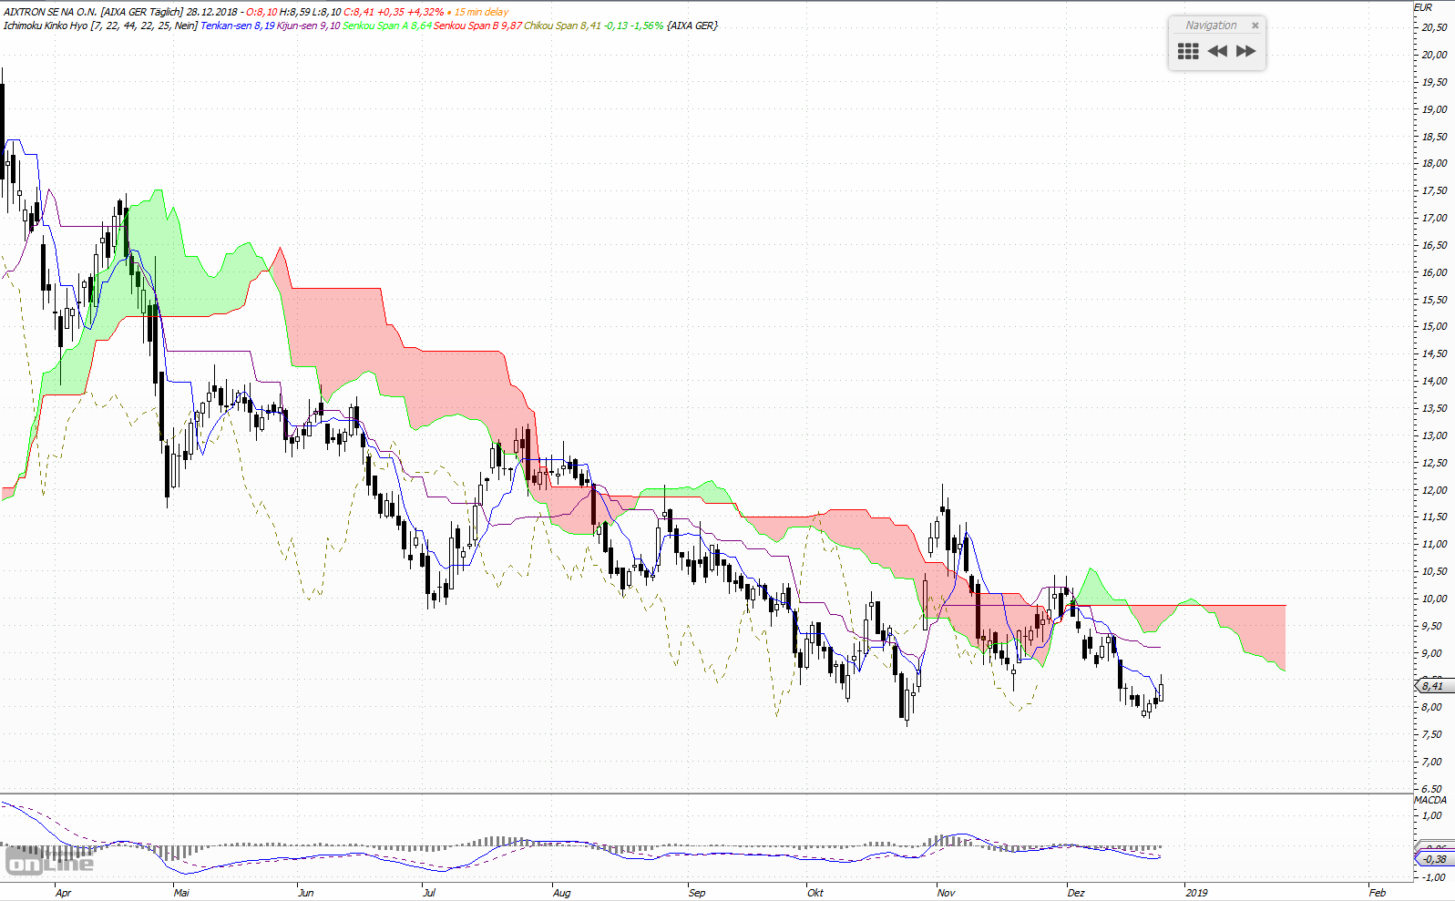The width and height of the screenshot is (1455, 901).
Task: Click the Navigation panel title
Action: click(1211, 26)
